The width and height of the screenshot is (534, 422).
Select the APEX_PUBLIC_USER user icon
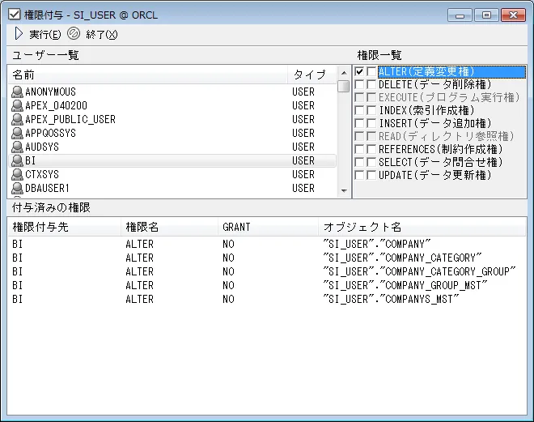pyautogui.click(x=17, y=119)
